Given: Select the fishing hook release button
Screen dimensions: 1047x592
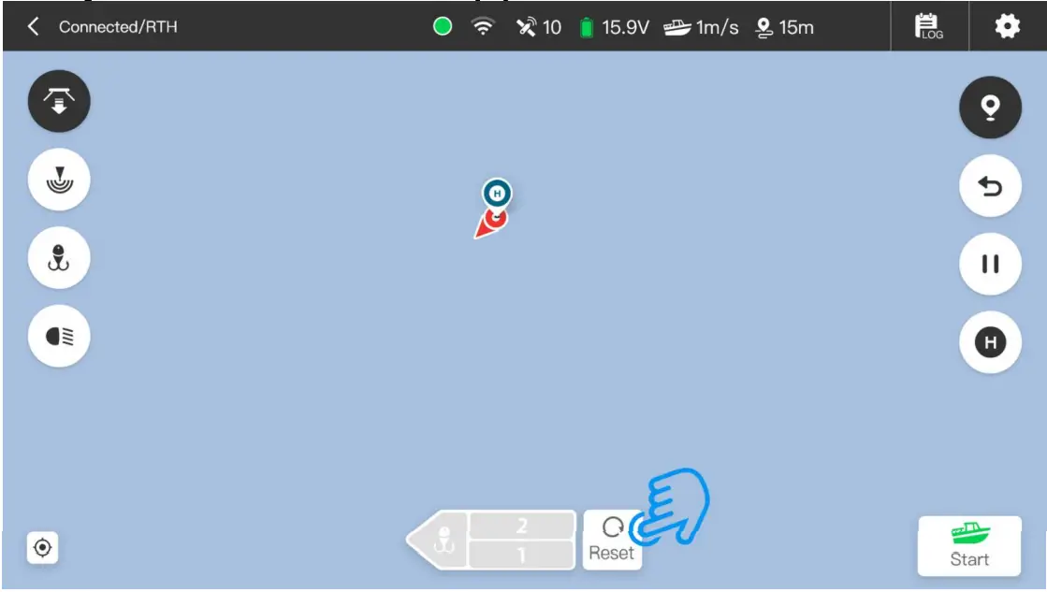Looking at the screenshot, I should [59, 257].
